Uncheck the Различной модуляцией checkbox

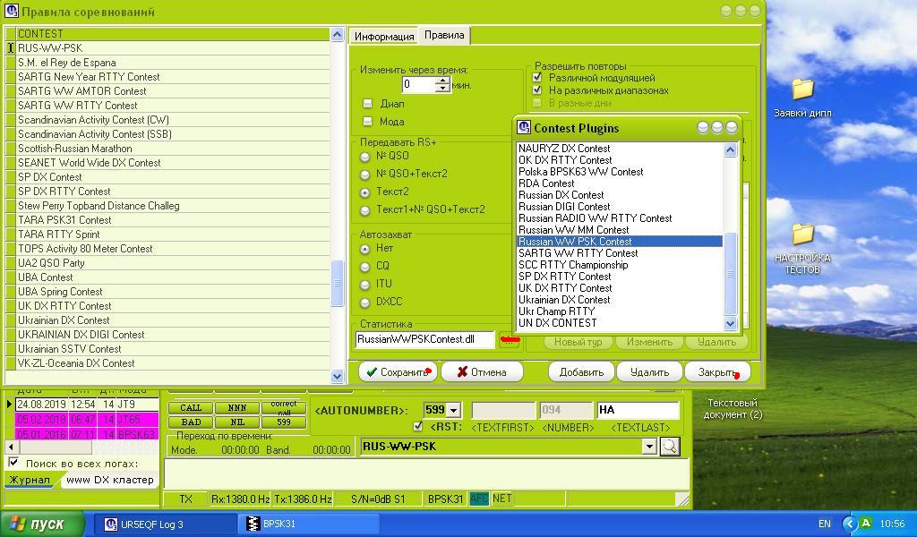[537, 78]
